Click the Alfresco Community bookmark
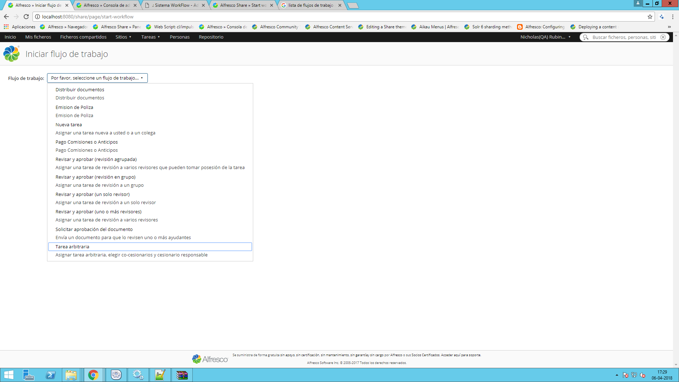The width and height of the screenshot is (679, 382). 275,27
